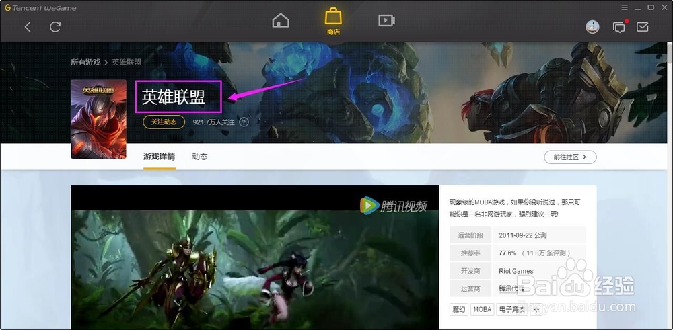This screenshot has width=673, height=330.
Task: Select the 魔幻 tag
Action: pyautogui.click(x=459, y=309)
